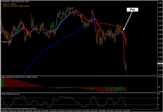
Task: Click the MACD 0.00 level on the scale
Action: (159, 86)
